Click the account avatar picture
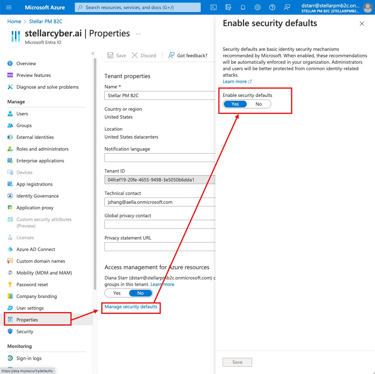The width and height of the screenshot is (375, 374). (x=368, y=7)
